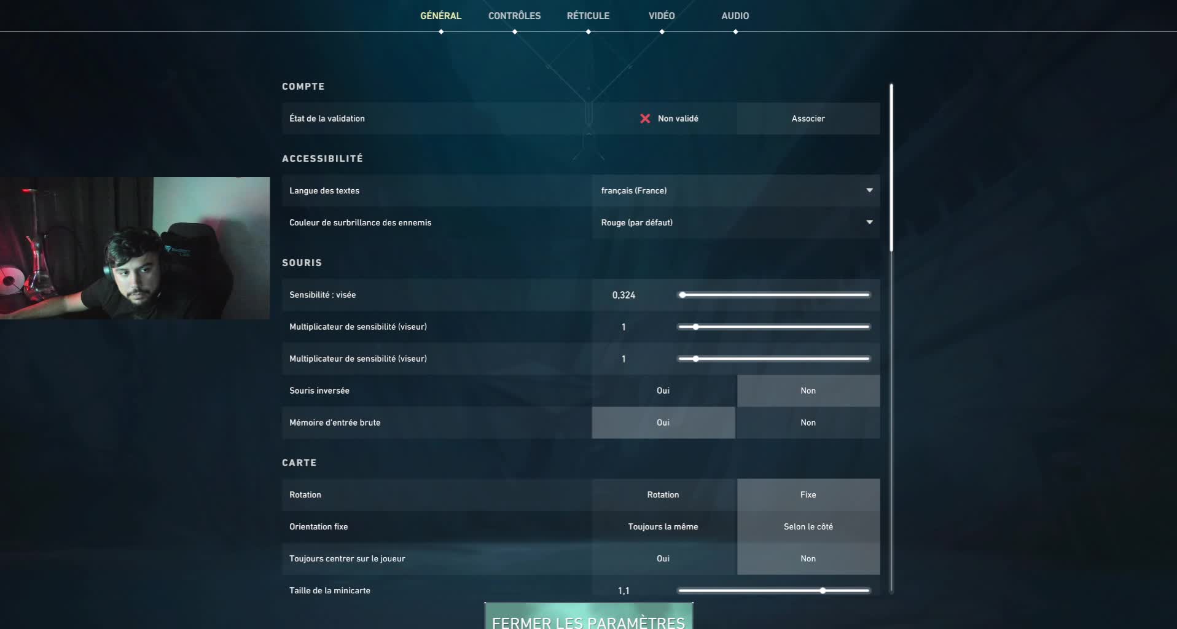Disable Mémoire d'entrée brute with Non
Screen dimensions: 1177x629
tap(808, 423)
